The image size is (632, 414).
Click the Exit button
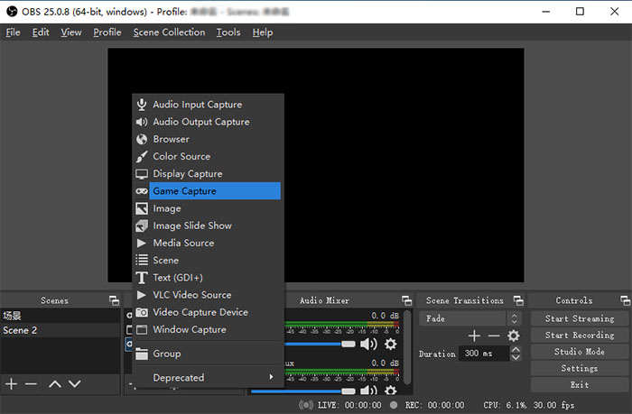click(580, 384)
